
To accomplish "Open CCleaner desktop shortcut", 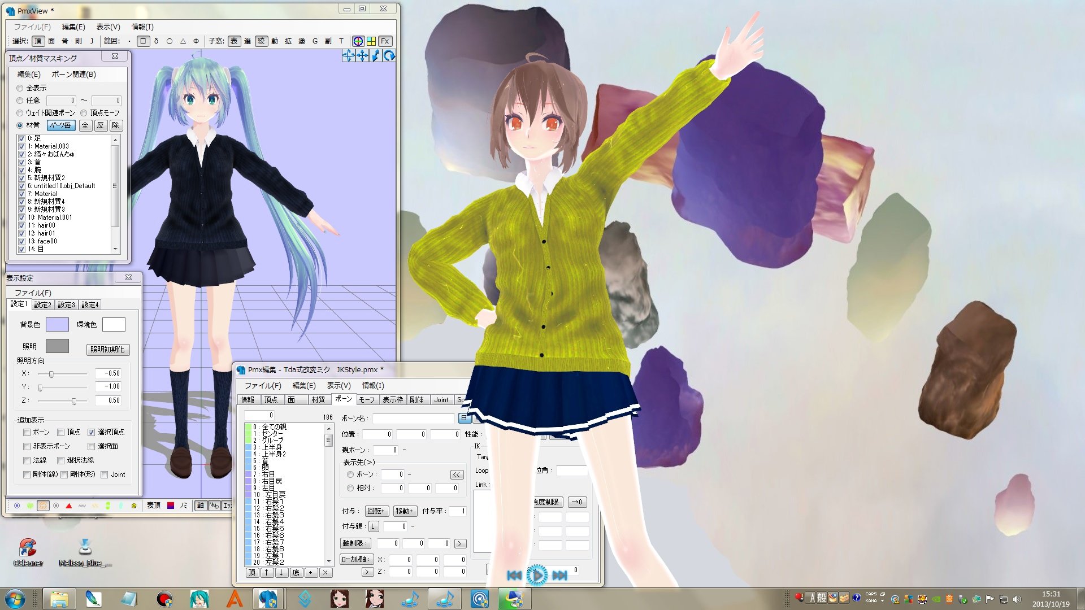I will [x=28, y=551].
